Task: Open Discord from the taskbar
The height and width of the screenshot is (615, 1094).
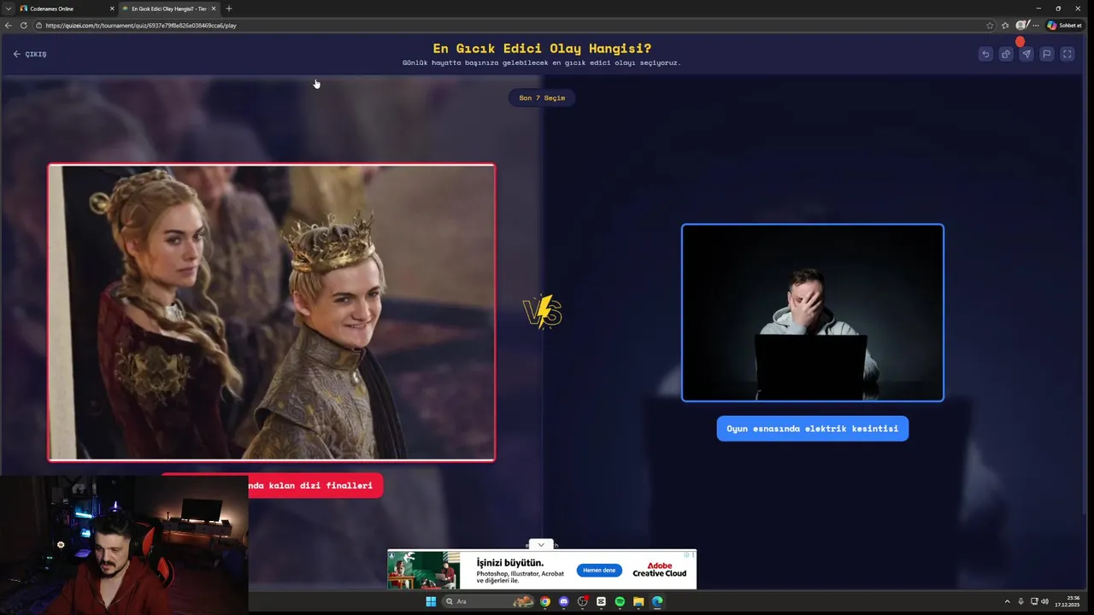Action: point(564,601)
